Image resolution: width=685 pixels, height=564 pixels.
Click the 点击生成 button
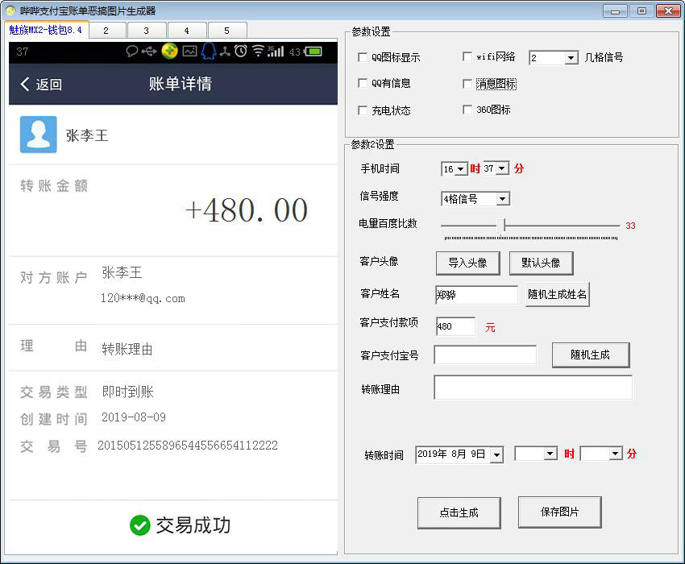(459, 513)
